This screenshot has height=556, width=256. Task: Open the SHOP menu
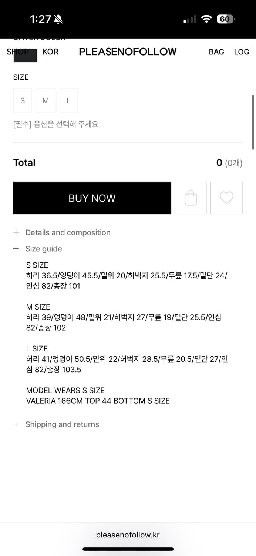tap(17, 52)
